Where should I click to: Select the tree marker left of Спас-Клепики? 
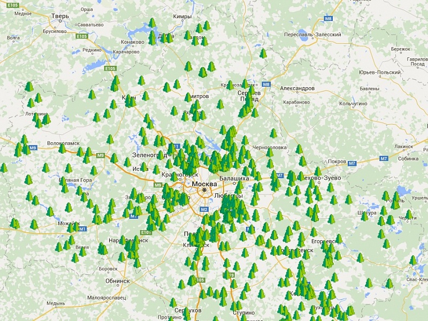tap(389, 284)
